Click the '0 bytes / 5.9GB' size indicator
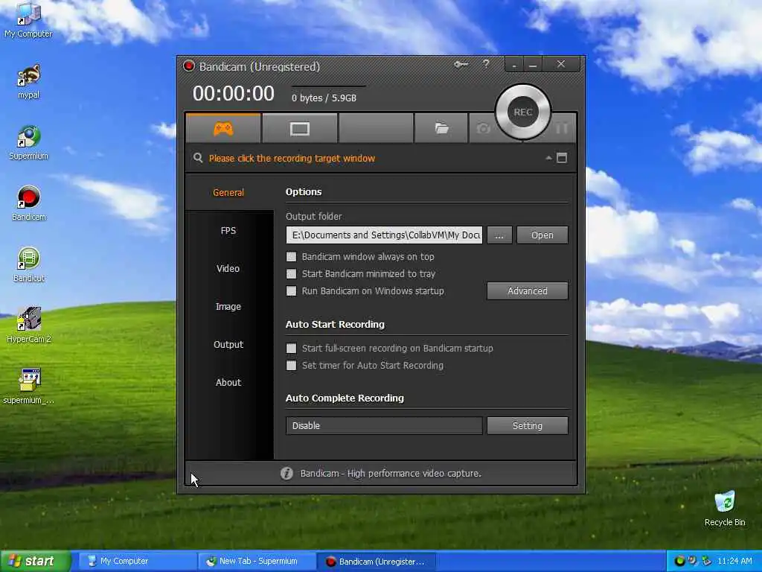762x572 pixels. pos(324,98)
